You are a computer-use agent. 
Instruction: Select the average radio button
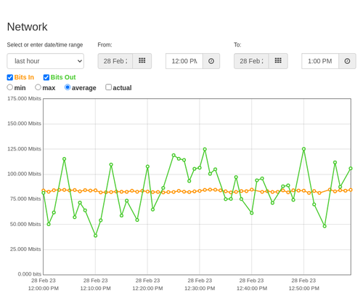[x=68, y=87]
